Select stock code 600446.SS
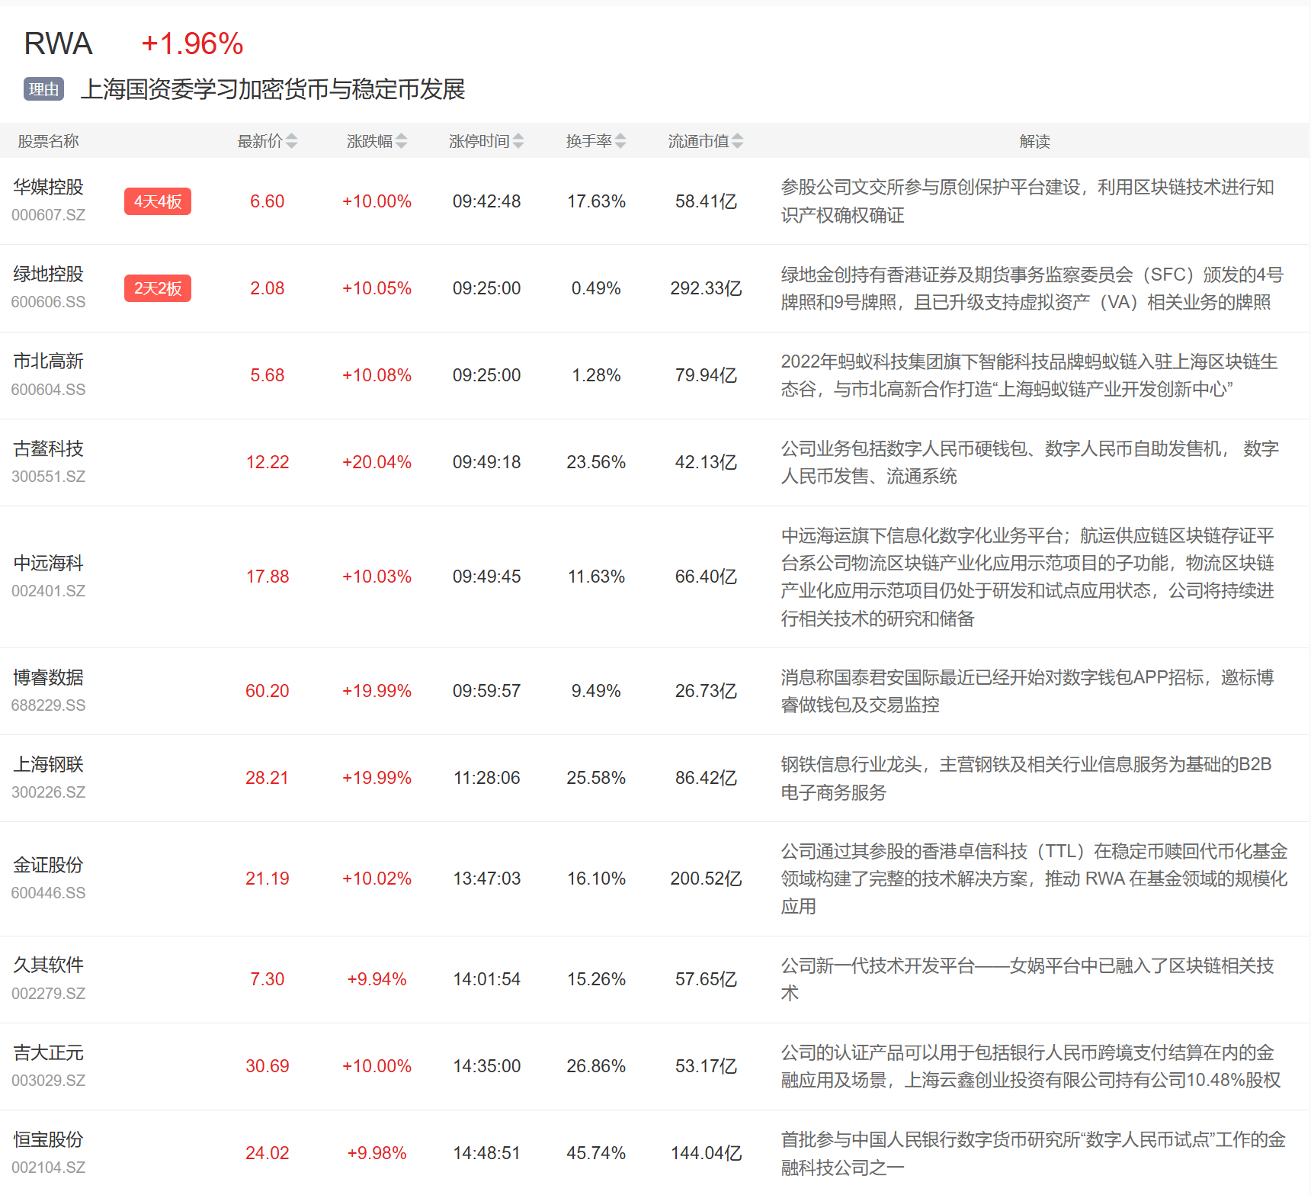1311x1195 pixels. click(48, 893)
